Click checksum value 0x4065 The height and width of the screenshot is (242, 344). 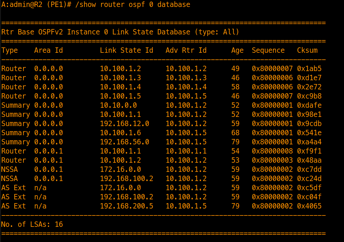[x=309, y=206]
